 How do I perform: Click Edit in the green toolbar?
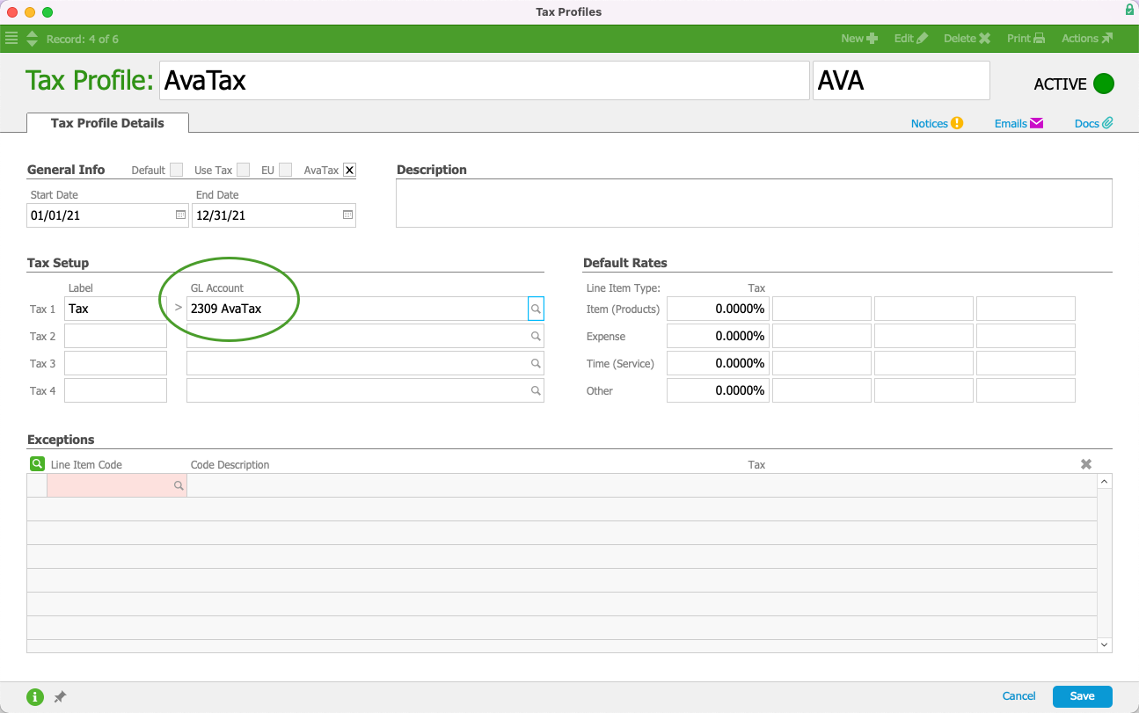click(910, 39)
